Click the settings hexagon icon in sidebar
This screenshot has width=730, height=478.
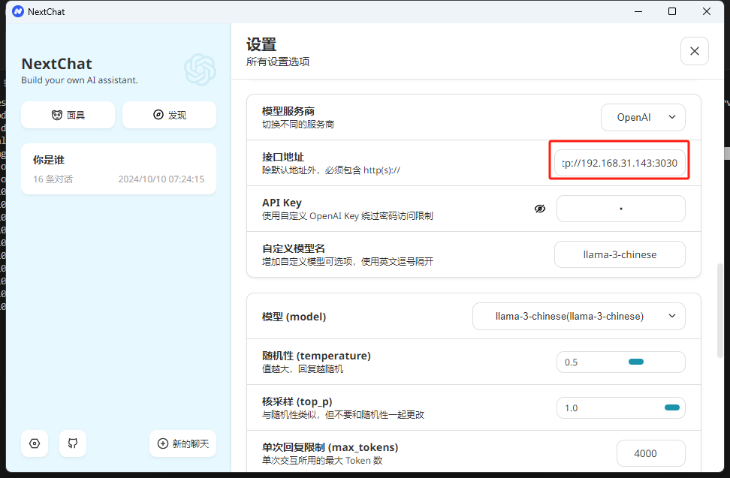[x=35, y=443]
